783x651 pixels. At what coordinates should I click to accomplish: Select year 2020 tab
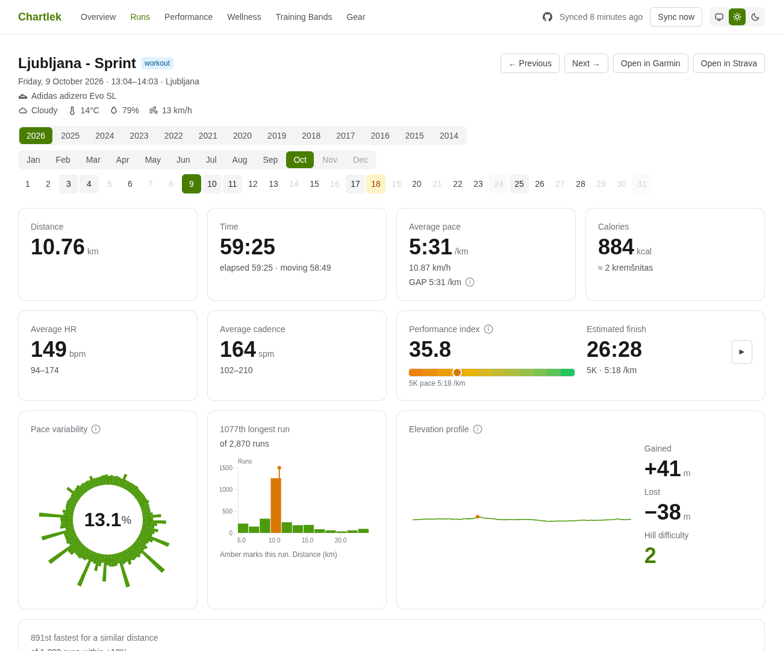pyautogui.click(x=242, y=136)
